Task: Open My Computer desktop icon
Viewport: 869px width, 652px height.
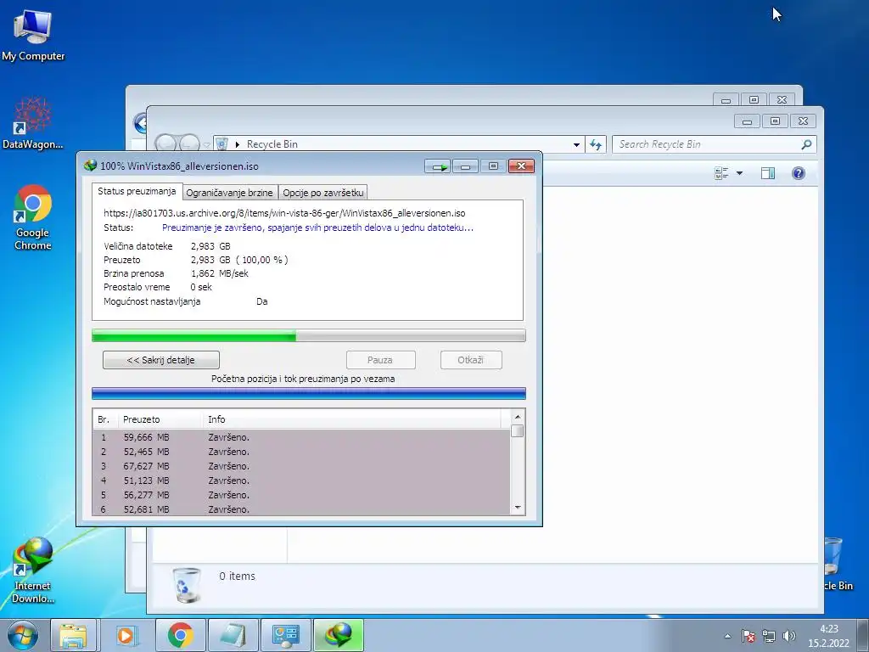Action: (33, 36)
